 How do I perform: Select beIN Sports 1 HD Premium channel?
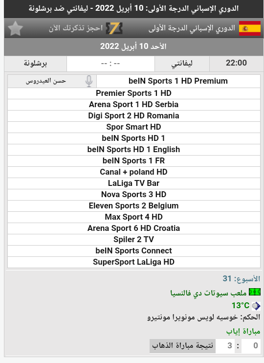[178, 81]
